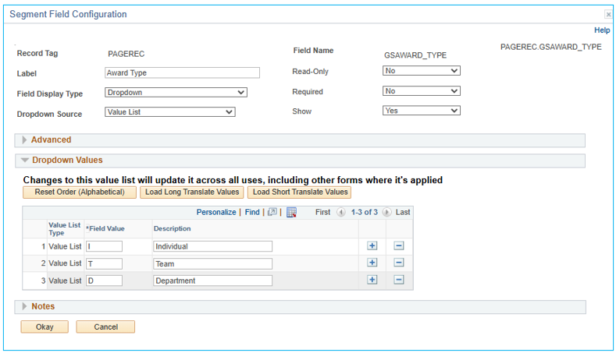
Task: Expand the Advanced section
Action: 24,140
